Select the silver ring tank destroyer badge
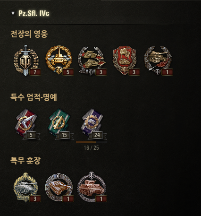201x216 pixels. click(59, 187)
